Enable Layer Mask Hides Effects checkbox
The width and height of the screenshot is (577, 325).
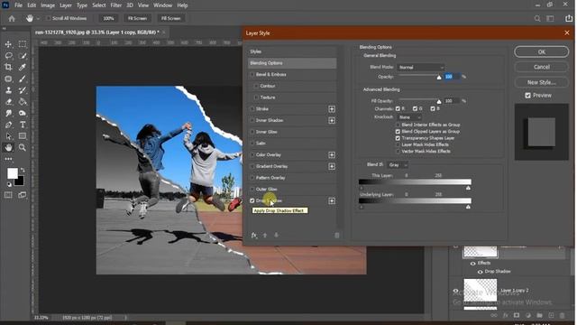click(x=398, y=144)
